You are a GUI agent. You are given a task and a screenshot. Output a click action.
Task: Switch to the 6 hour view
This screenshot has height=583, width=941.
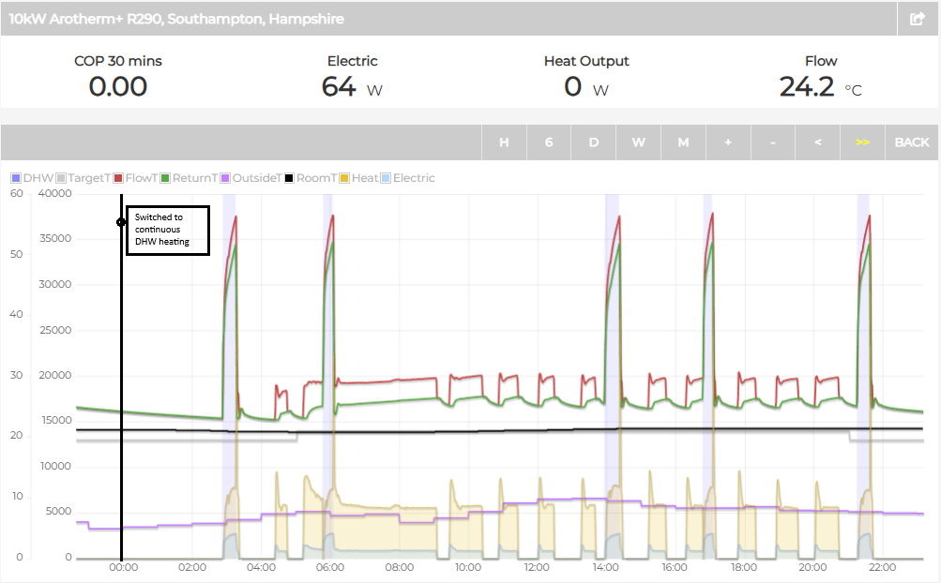pyautogui.click(x=549, y=142)
